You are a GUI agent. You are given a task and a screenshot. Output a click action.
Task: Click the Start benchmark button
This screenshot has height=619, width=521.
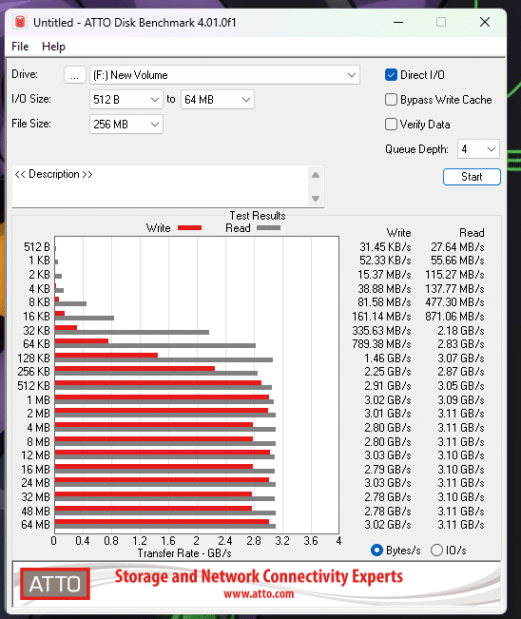pyautogui.click(x=472, y=177)
